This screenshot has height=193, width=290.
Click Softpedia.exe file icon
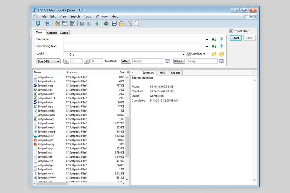coord(35,85)
